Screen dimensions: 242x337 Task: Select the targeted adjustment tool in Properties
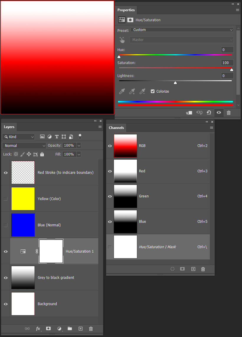[122, 40]
